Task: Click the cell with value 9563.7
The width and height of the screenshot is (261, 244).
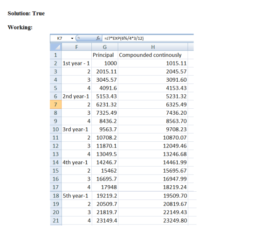Action: 105,129
